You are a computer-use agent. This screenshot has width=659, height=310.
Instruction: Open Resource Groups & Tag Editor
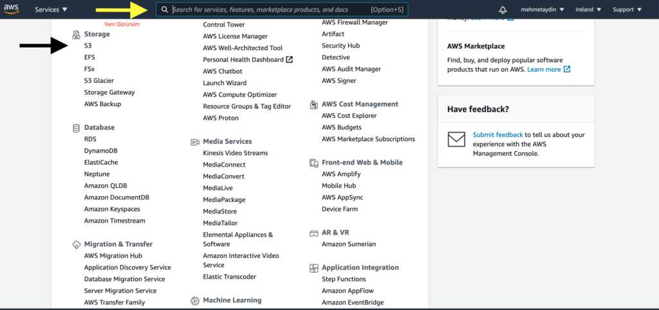(x=246, y=107)
